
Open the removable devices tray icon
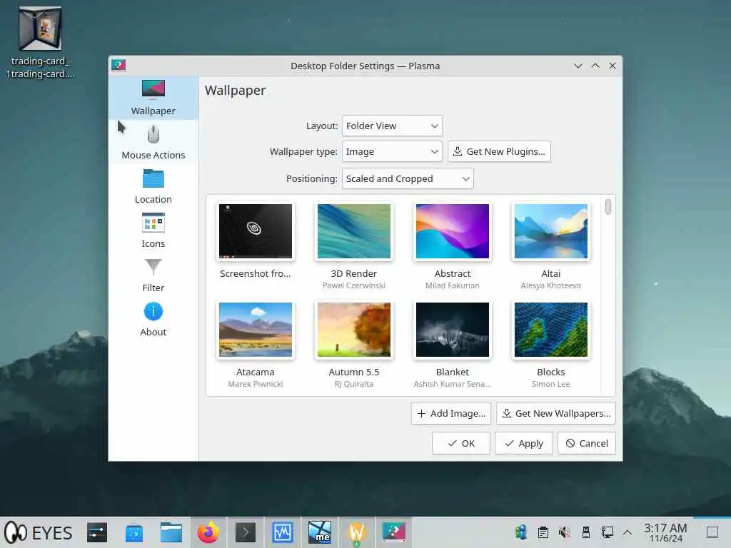[586, 532]
